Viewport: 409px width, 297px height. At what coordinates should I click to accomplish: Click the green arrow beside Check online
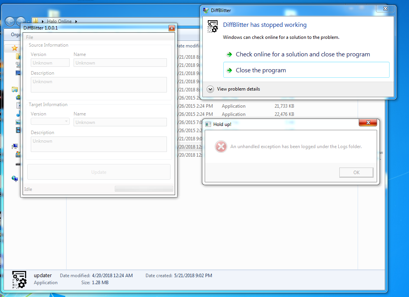[230, 54]
